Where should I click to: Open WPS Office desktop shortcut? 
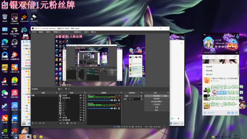pos(15,132)
